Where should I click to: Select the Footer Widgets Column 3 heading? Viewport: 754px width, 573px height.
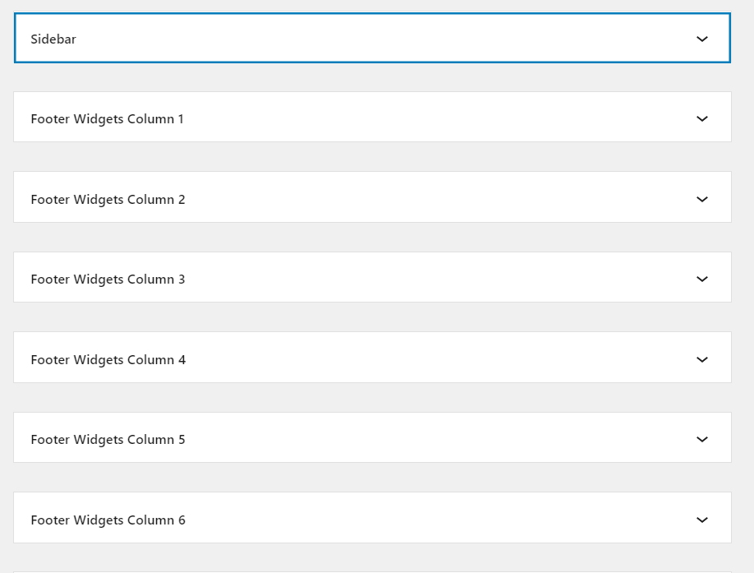pos(108,279)
